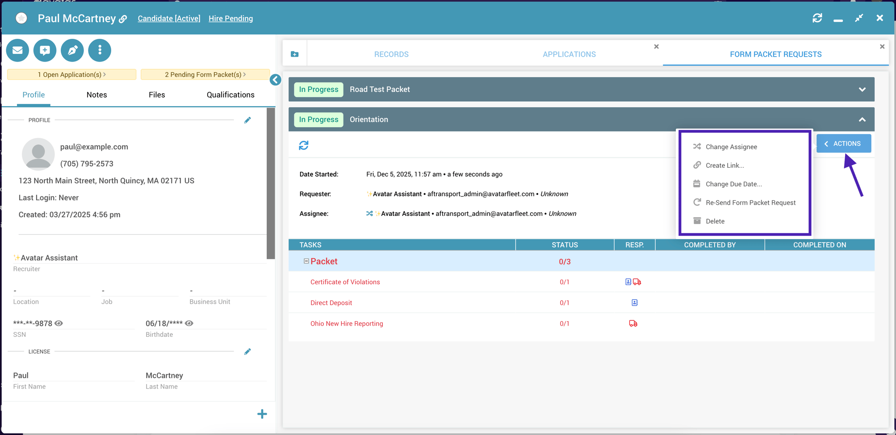Click the 2 Pending Form Packet(s) banner

(x=205, y=75)
